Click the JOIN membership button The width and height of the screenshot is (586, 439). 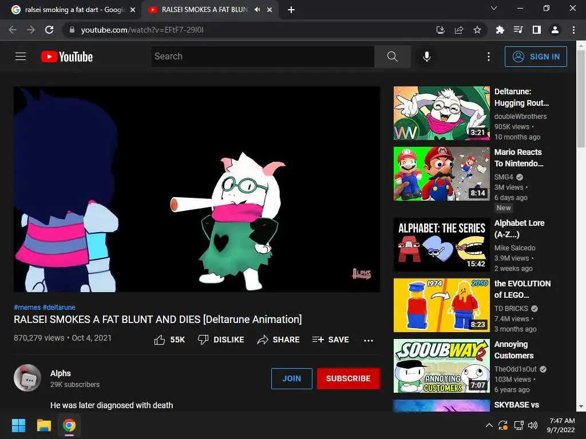tap(291, 378)
